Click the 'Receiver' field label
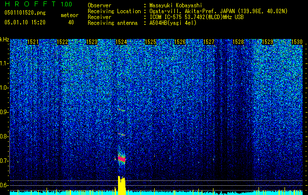Image resolution: width=308 pixels, height=195 pixels. (99, 17)
